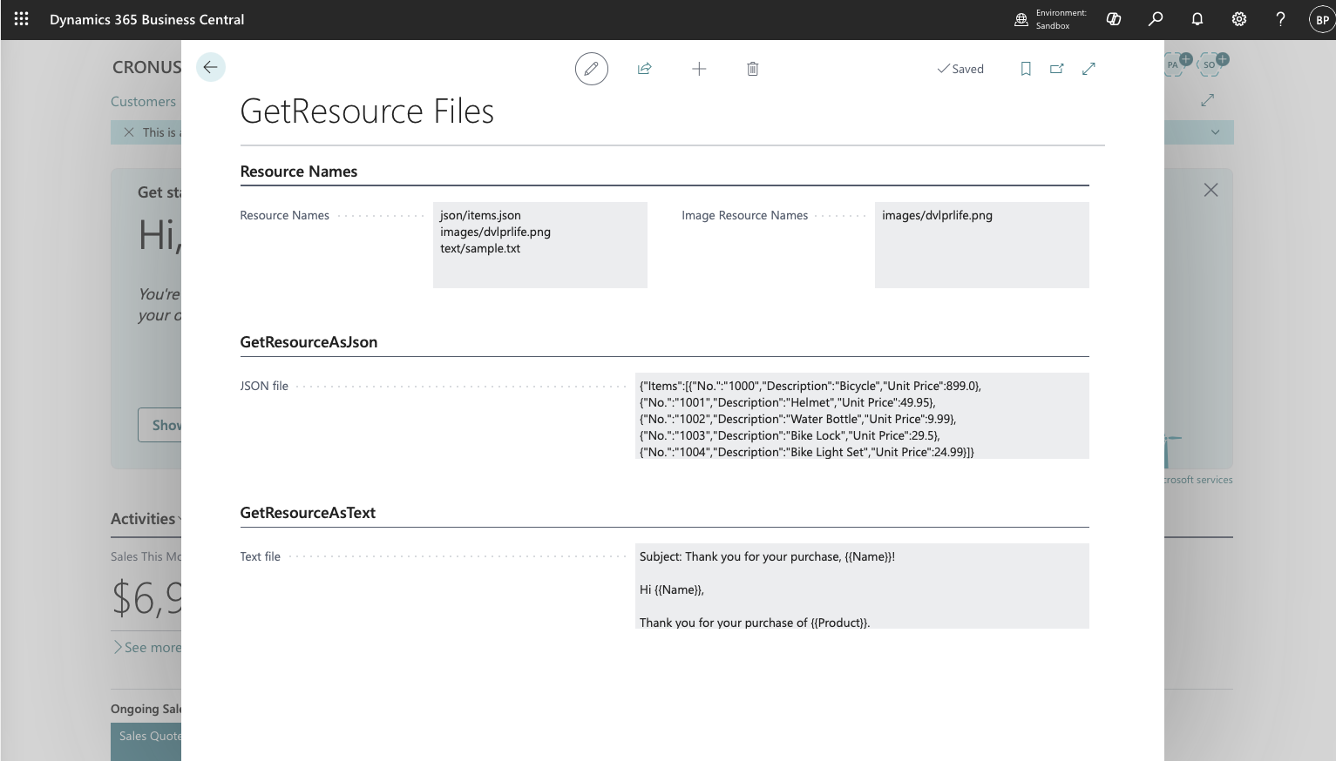Open the Help question mark

(x=1280, y=19)
